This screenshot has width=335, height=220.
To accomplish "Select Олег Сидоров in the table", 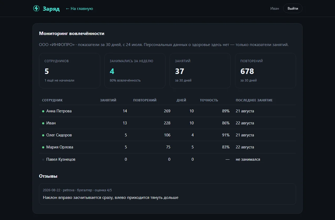I will (59, 135).
